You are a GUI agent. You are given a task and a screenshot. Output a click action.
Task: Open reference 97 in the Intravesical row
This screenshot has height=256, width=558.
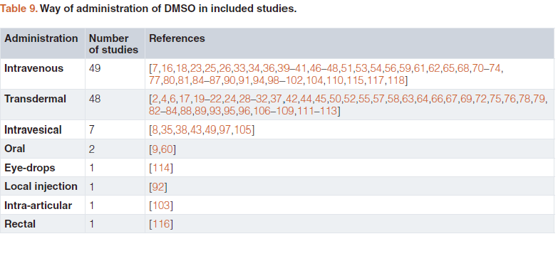[225, 130]
